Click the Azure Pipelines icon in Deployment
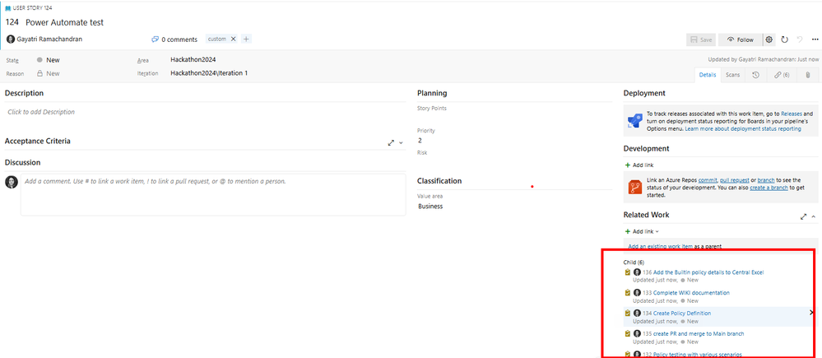 click(x=634, y=121)
